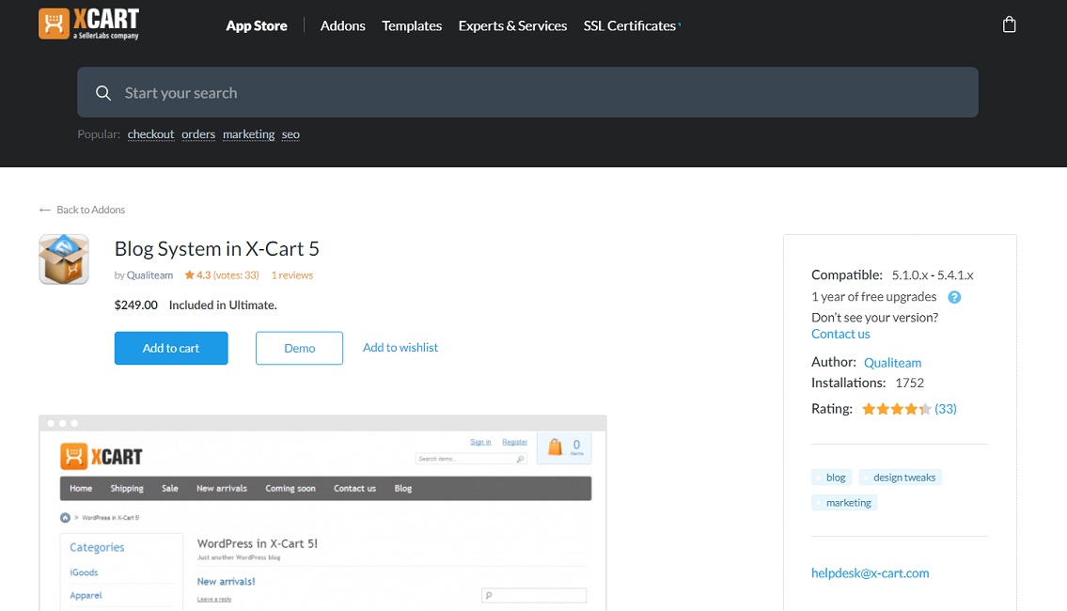Click the question mark beside free upgrades note

[954, 296]
